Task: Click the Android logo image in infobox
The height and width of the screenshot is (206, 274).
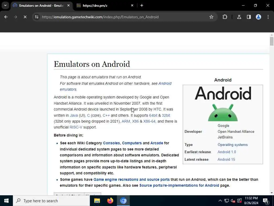Action: [223, 104]
